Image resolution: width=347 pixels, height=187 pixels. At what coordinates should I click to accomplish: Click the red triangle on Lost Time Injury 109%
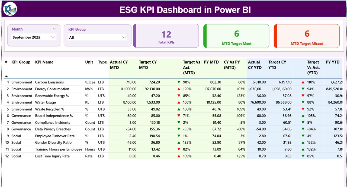pyautogui.click(x=178, y=156)
